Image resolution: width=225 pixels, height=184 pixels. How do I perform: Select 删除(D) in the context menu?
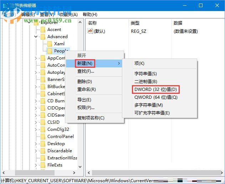click(x=85, y=82)
